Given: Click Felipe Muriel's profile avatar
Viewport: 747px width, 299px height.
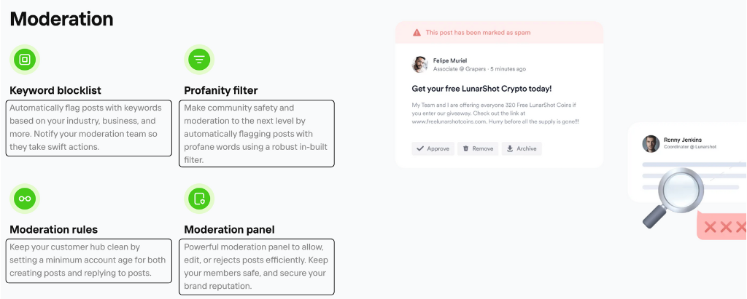Looking at the screenshot, I should pyautogui.click(x=419, y=65).
